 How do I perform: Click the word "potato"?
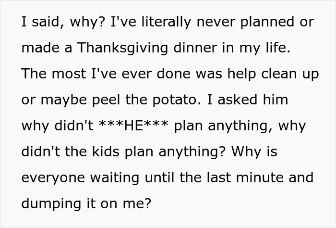tap(175, 100)
